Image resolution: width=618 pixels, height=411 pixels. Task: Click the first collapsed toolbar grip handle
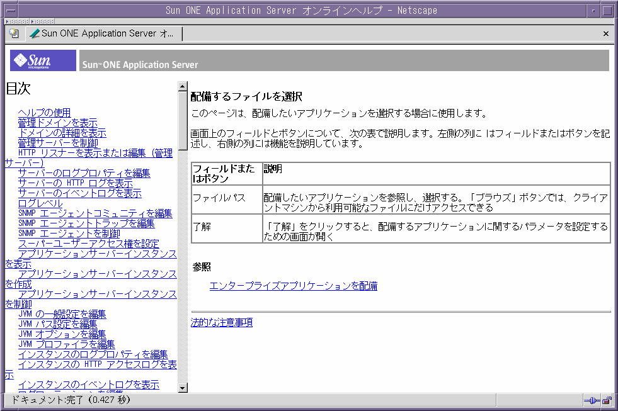tap(18, 21)
